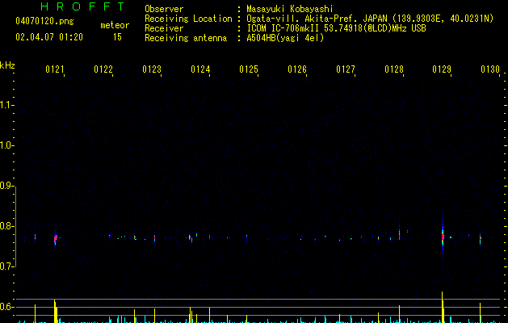508x323 pixels.
Task: Click the "Receiver" field label
Action: coord(164,28)
